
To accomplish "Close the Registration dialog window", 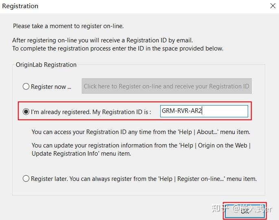I will point(272,6).
